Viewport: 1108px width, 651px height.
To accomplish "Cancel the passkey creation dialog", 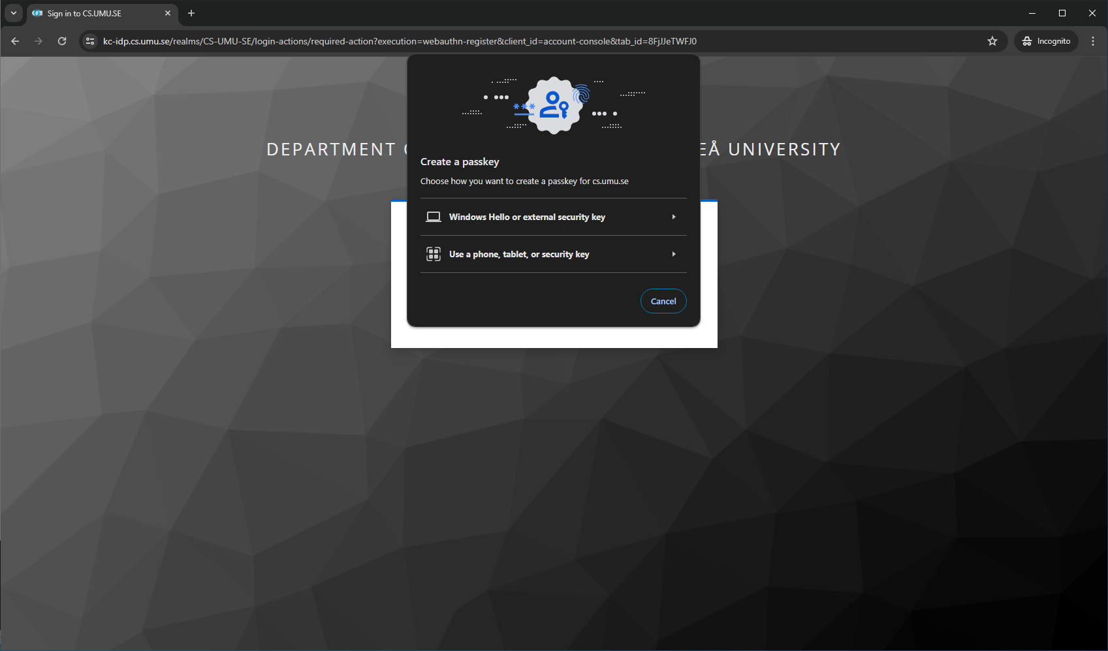I will 663,301.
